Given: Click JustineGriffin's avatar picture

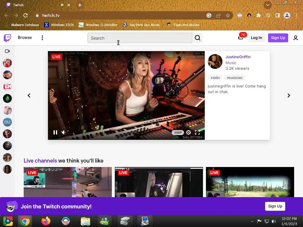Looking at the screenshot, I should 215,61.
